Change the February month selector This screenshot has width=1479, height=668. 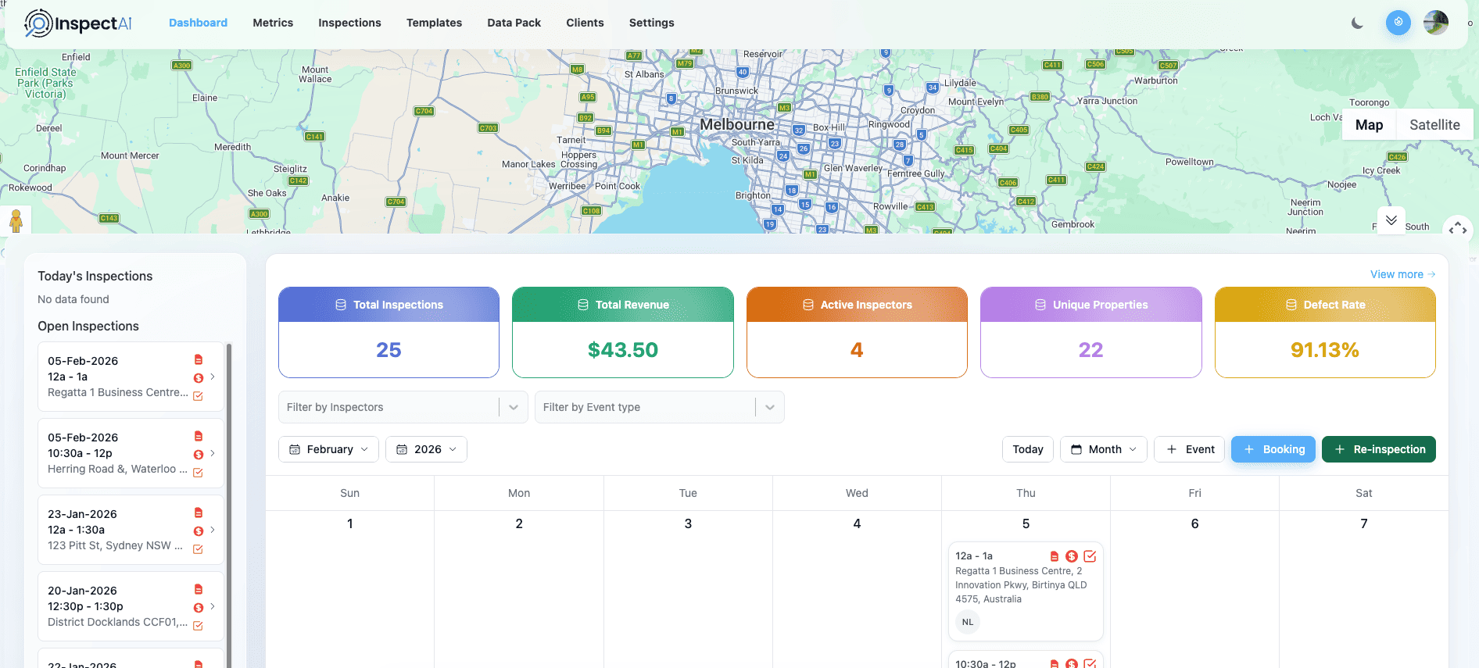pyautogui.click(x=328, y=449)
